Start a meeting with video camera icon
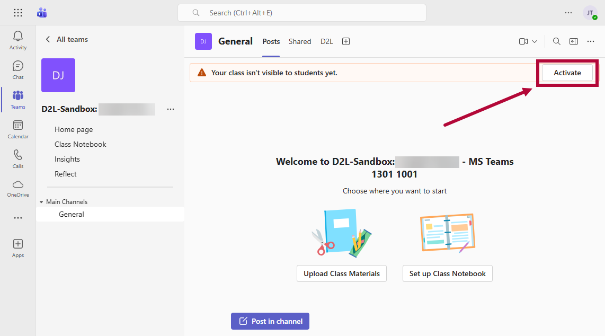 click(x=523, y=41)
